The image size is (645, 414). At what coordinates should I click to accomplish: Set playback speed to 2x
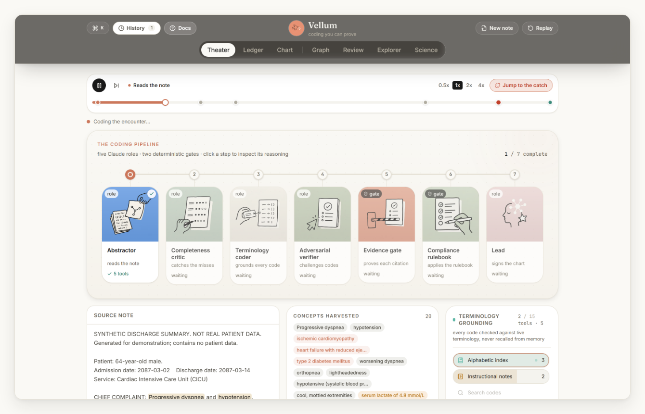469,85
